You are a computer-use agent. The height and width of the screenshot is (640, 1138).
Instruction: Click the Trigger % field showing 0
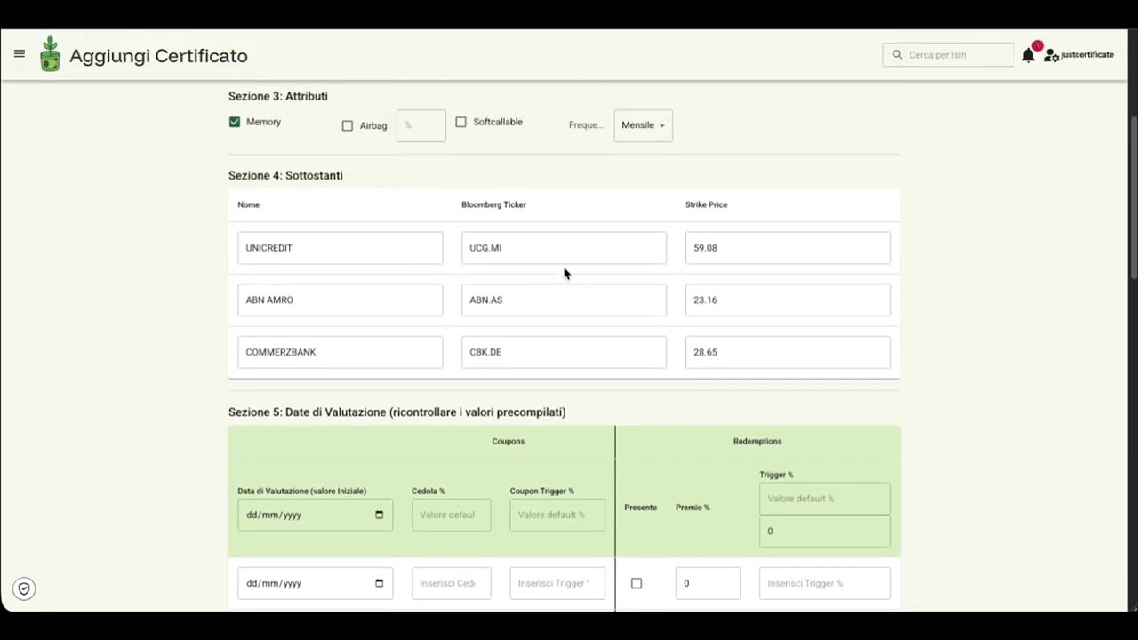click(825, 532)
